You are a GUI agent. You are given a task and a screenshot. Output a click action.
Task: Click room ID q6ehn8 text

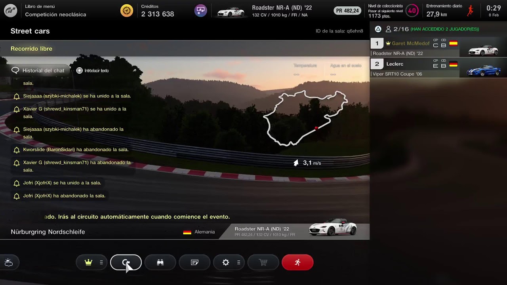339,31
